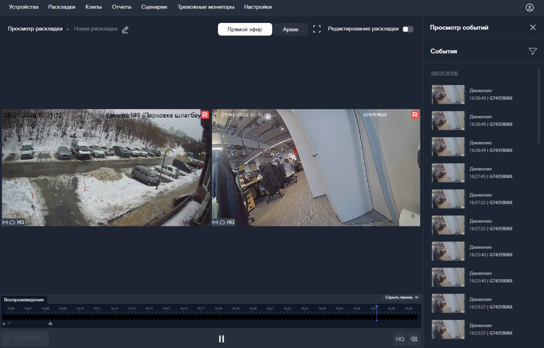
Task: Select the Прямой эфир button
Action: (x=245, y=29)
